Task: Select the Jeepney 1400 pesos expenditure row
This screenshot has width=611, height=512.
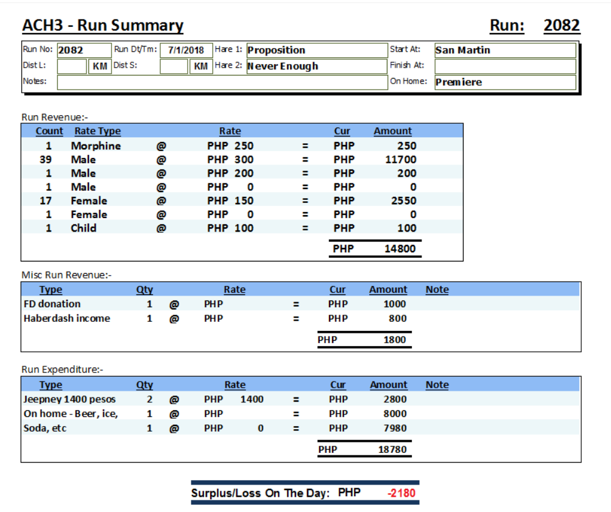Action: point(69,399)
